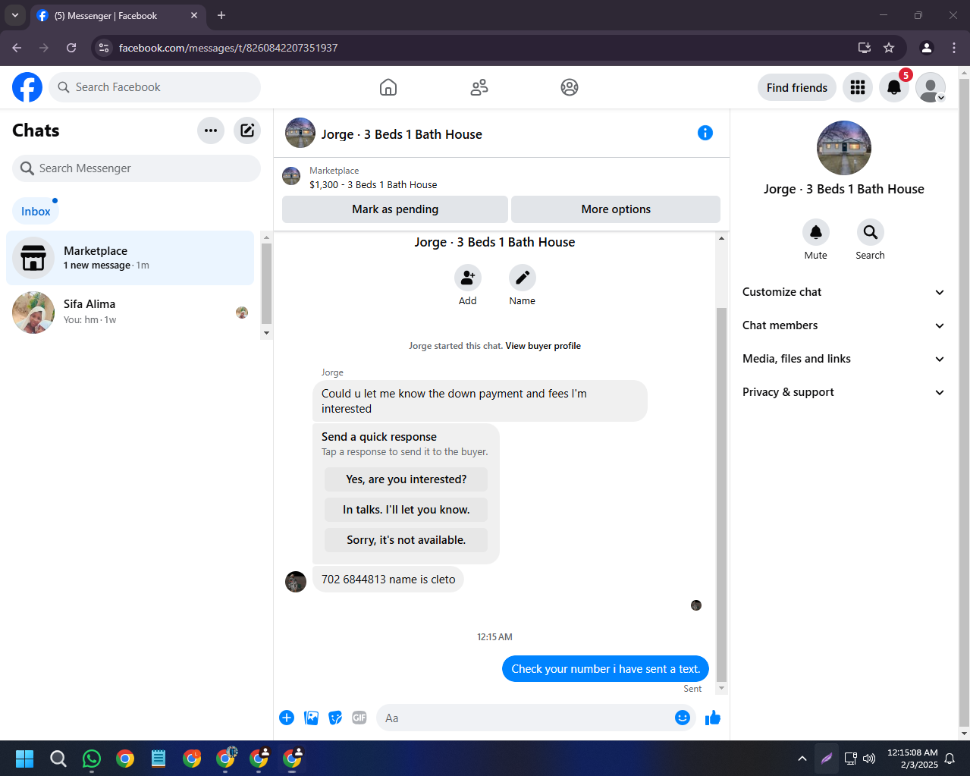Viewport: 970px width, 776px height.
Task: Open Chrome profile icon in toolbar
Action: (927, 48)
